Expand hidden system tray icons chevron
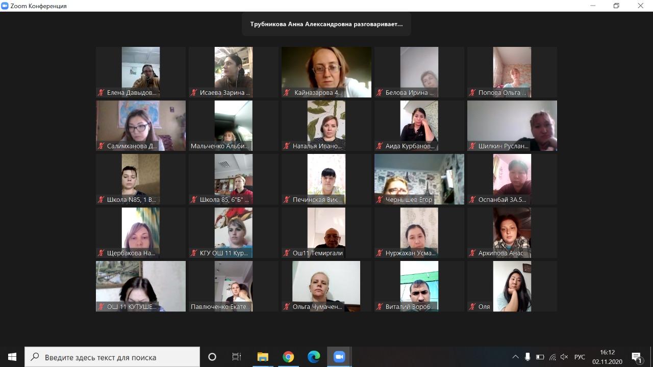This screenshot has height=367, width=653. point(515,357)
